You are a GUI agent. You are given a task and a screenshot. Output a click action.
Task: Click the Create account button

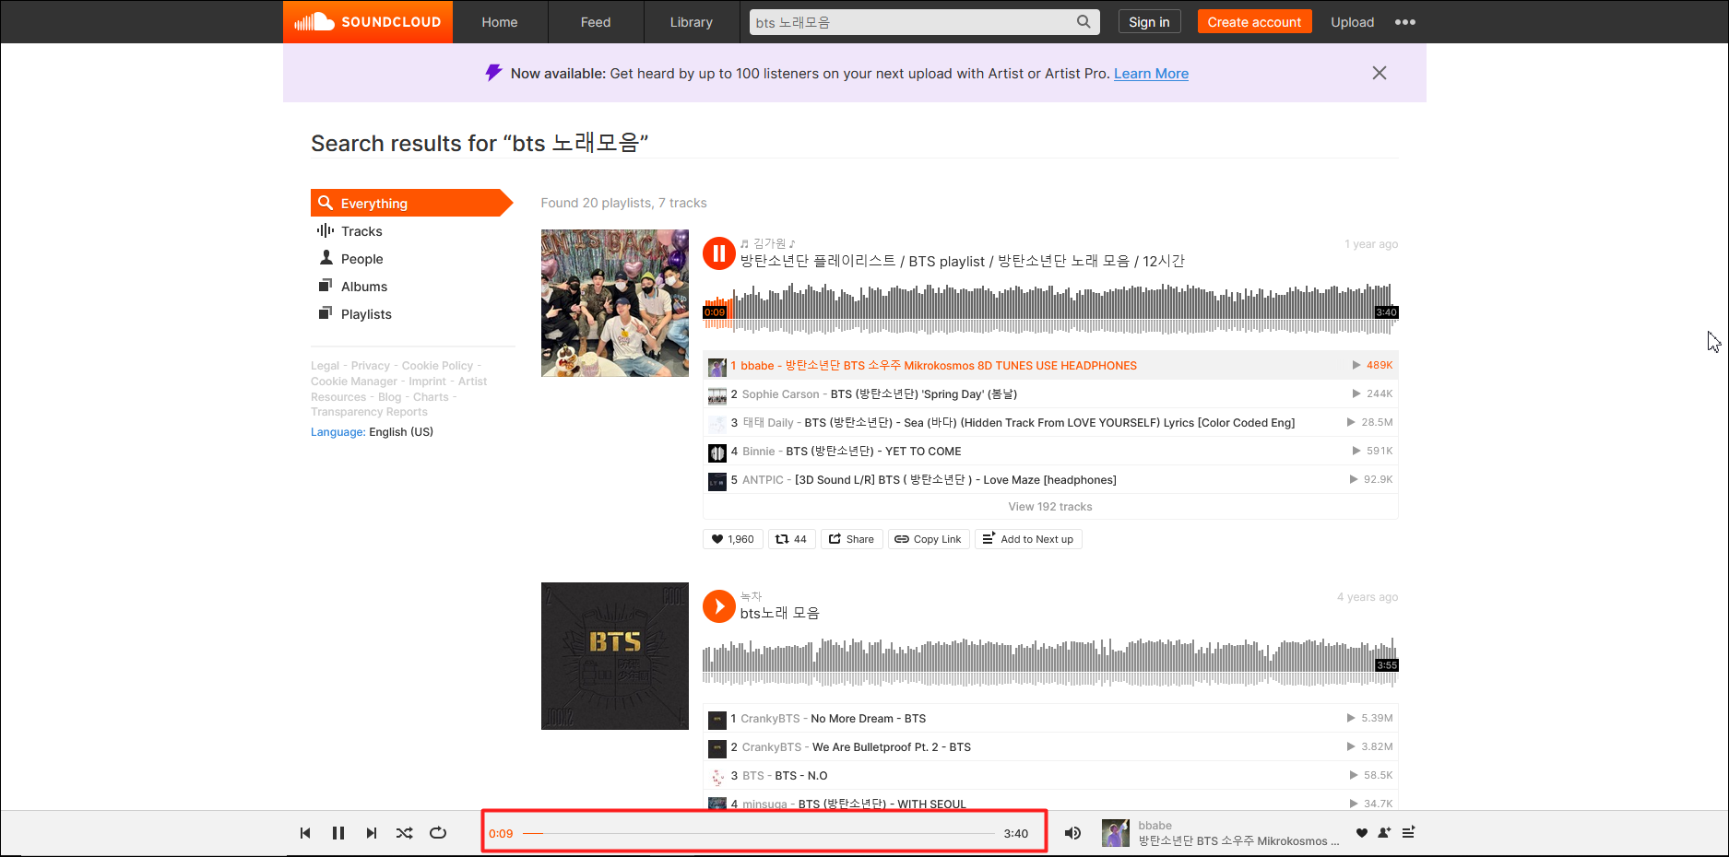click(x=1254, y=22)
